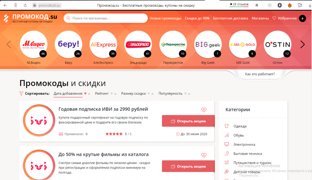Focus the Поиск по магазинам search field

[x=106, y=18]
